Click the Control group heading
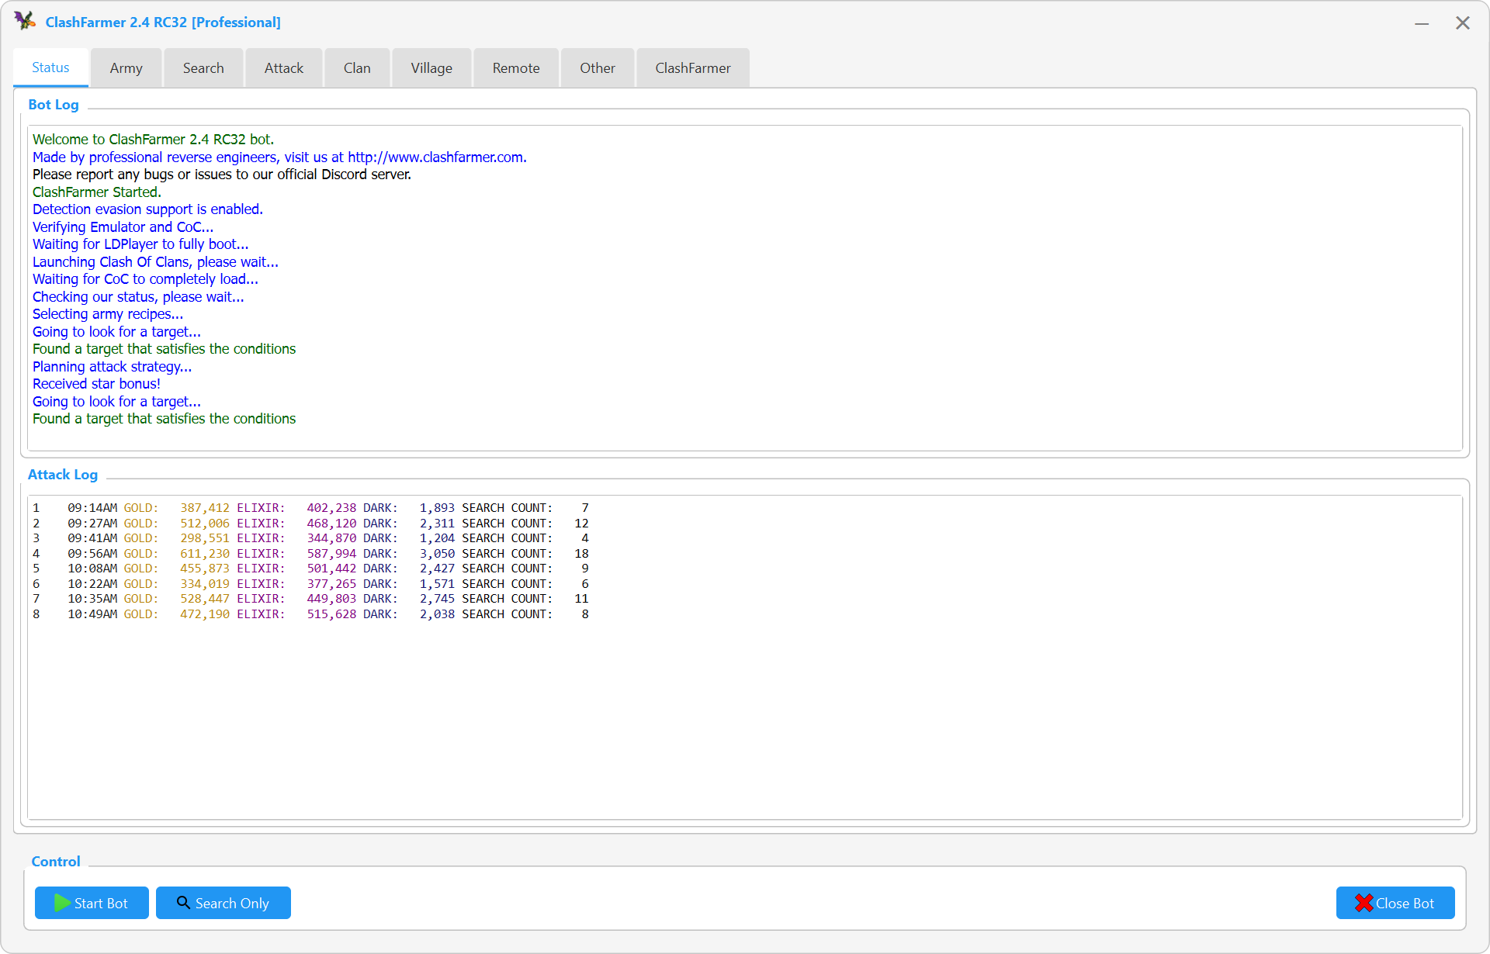 [56, 862]
